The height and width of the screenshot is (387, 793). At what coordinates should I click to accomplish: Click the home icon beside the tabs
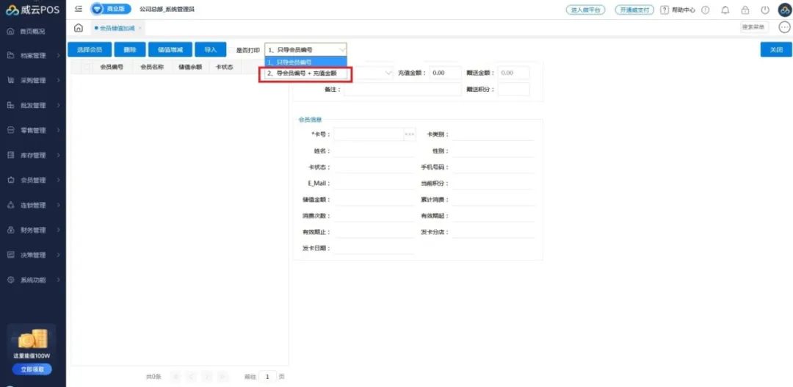pos(79,28)
